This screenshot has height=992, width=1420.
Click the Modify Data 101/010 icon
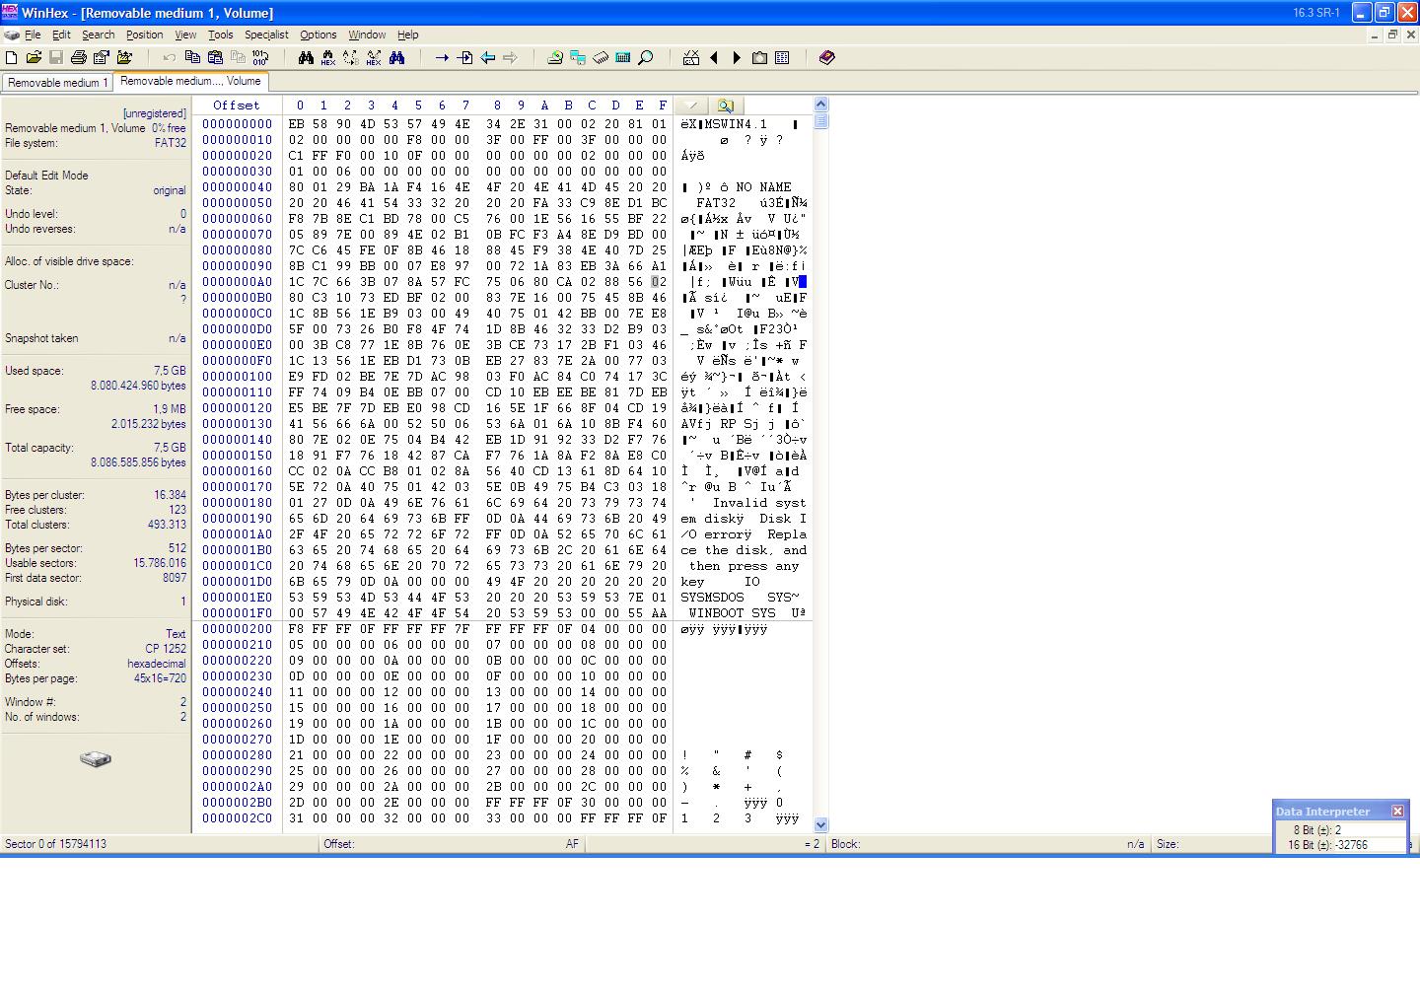pyautogui.click(x=260, y=58)
